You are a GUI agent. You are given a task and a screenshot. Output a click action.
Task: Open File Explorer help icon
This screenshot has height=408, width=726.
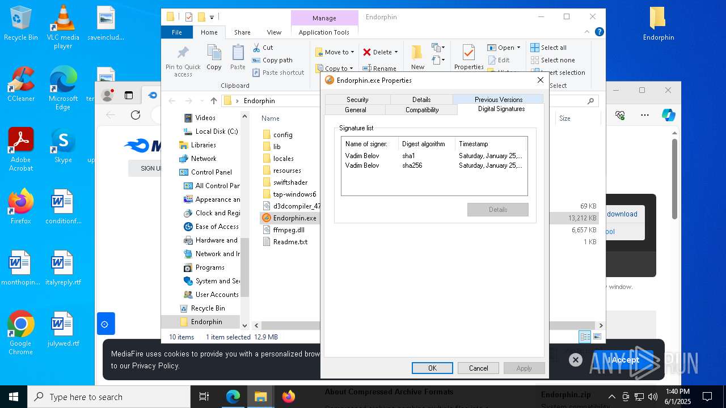click(599, 32)
